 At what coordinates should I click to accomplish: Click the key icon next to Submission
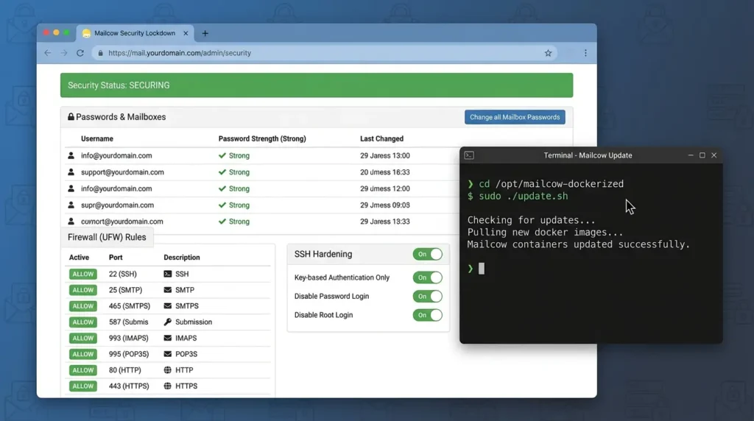pos(167,322)
